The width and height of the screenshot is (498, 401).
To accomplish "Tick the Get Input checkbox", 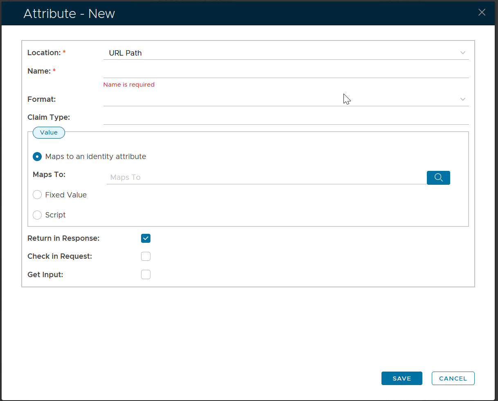I will [146, 275].
